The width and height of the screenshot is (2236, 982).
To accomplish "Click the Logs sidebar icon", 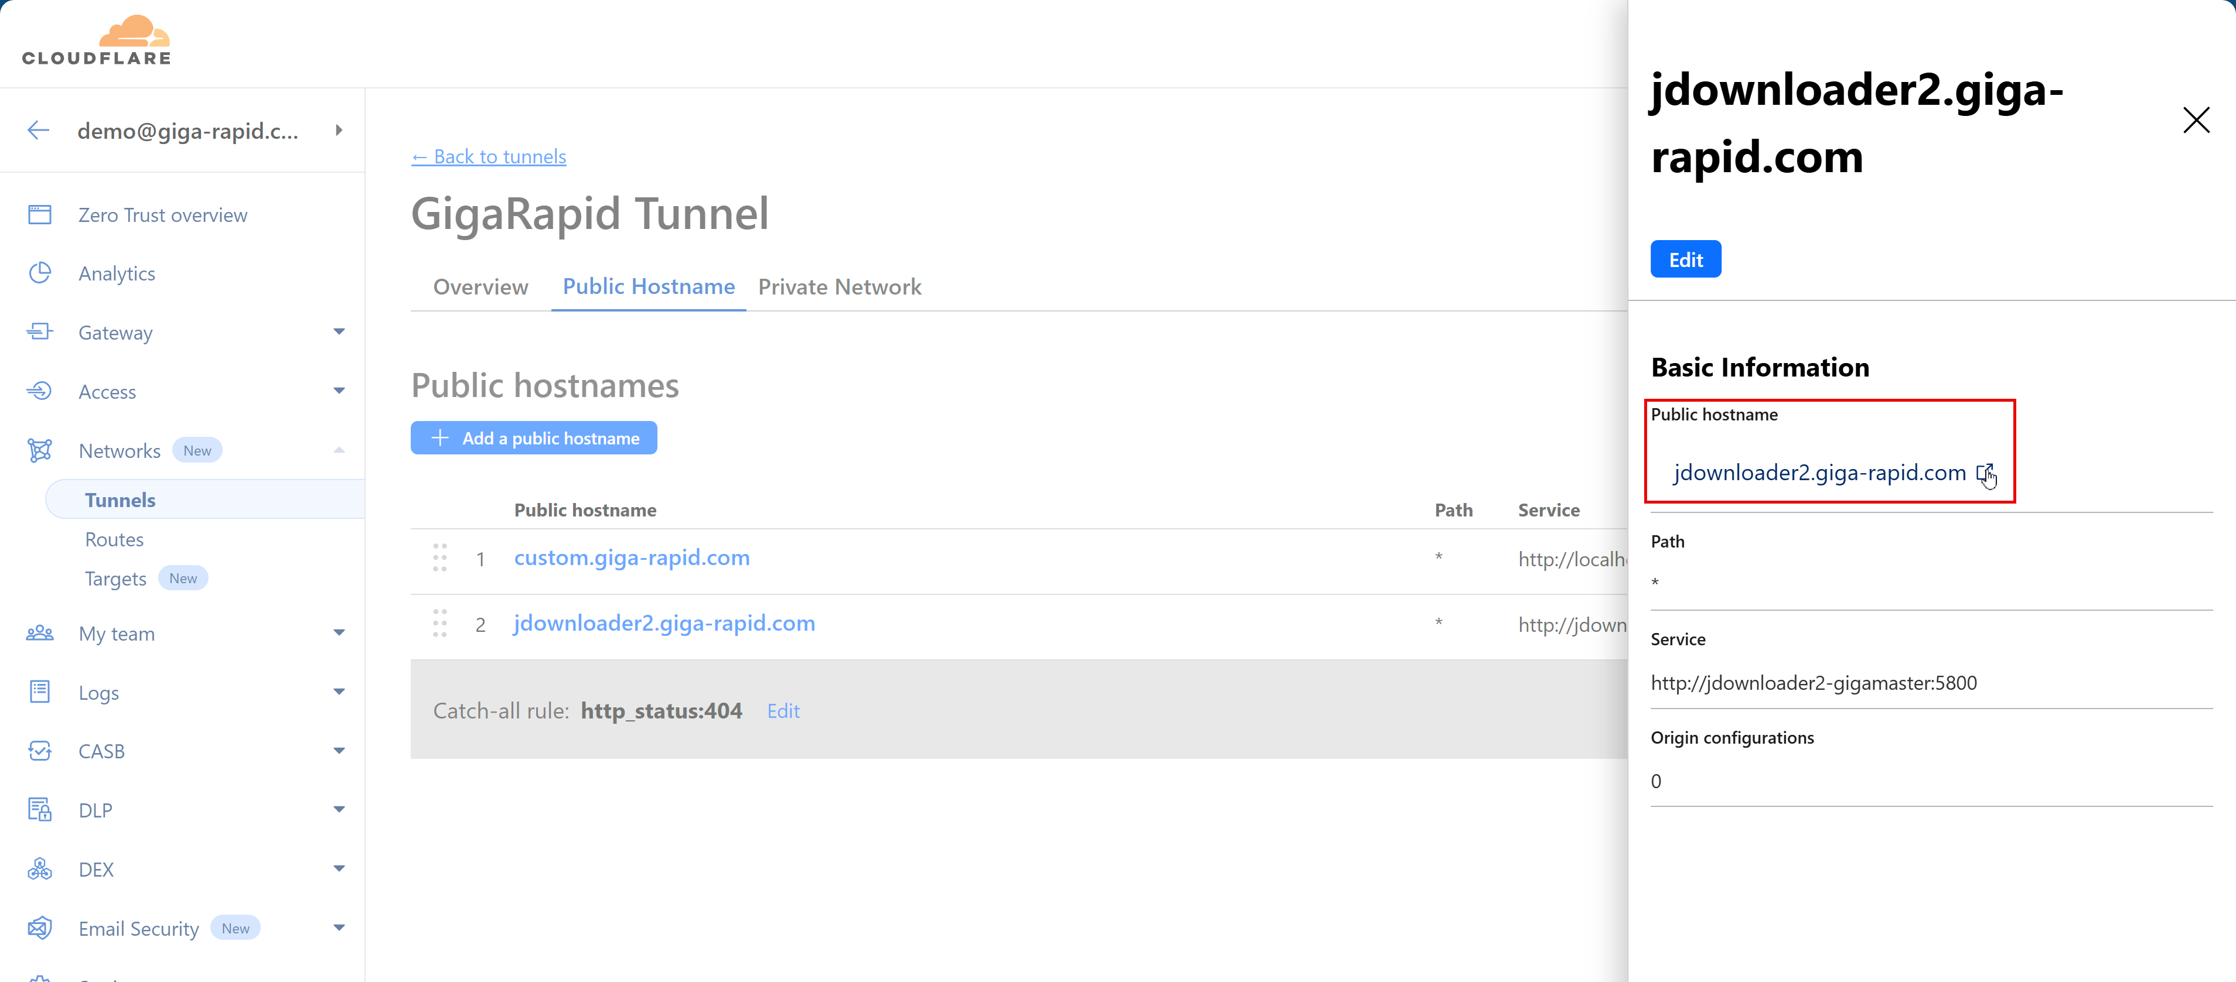I will tap(40, 692).
